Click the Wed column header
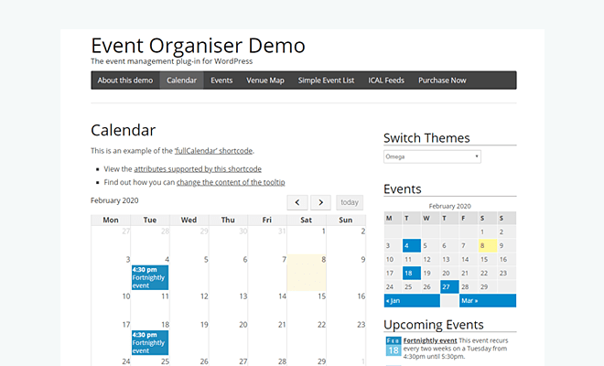 click(189, 220)
